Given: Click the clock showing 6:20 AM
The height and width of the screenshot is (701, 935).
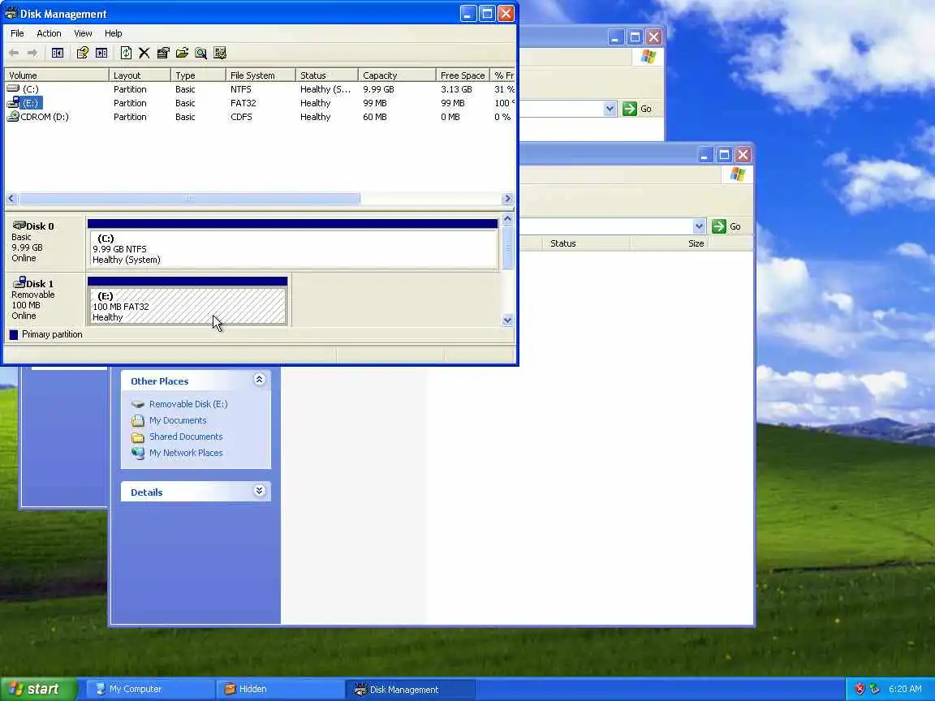Looking at the screenshot, I should point(905,689).
